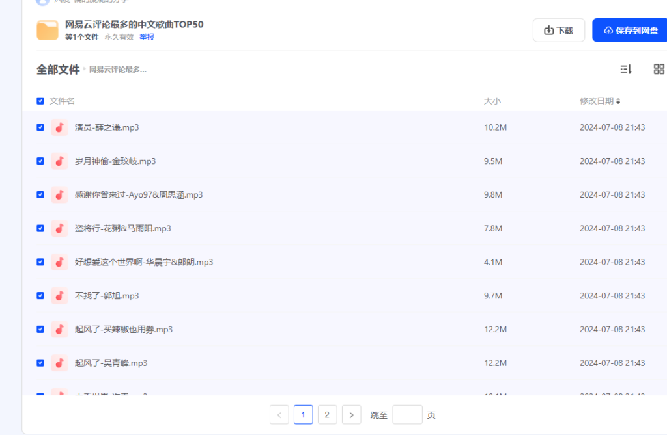
Task: Click the previous page arrow
Action: pos(279,415)
